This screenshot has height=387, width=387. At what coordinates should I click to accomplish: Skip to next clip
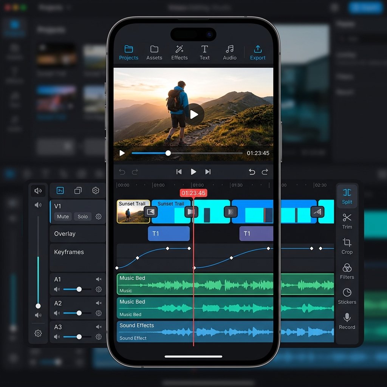pyautogui.click(x=208, y=172)
